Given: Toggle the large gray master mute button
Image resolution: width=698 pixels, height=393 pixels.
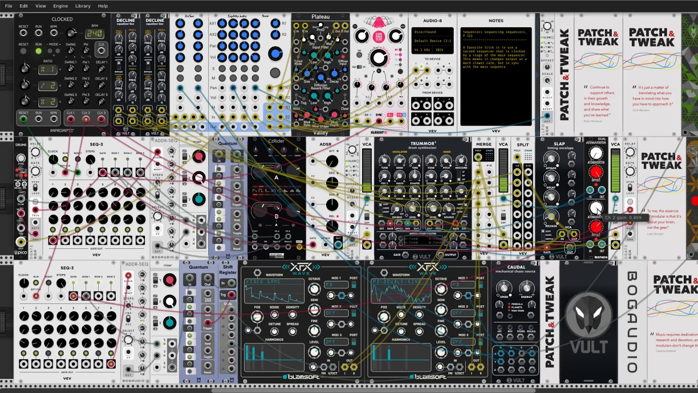Looking at the screenshot, I should point(275,73).
